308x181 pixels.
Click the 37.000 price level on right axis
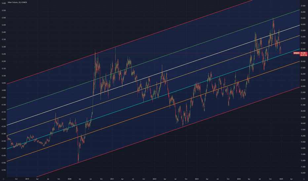tap(303, 6)
